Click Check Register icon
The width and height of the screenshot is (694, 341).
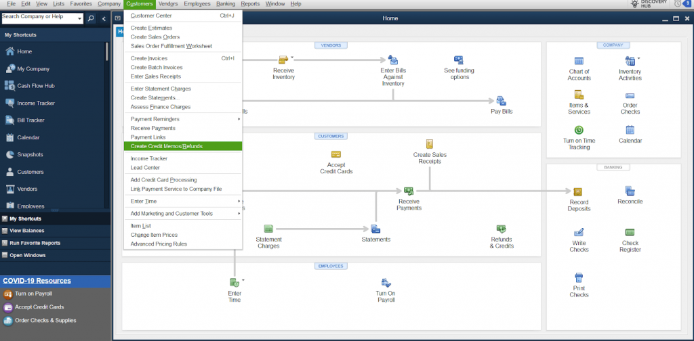630,232
